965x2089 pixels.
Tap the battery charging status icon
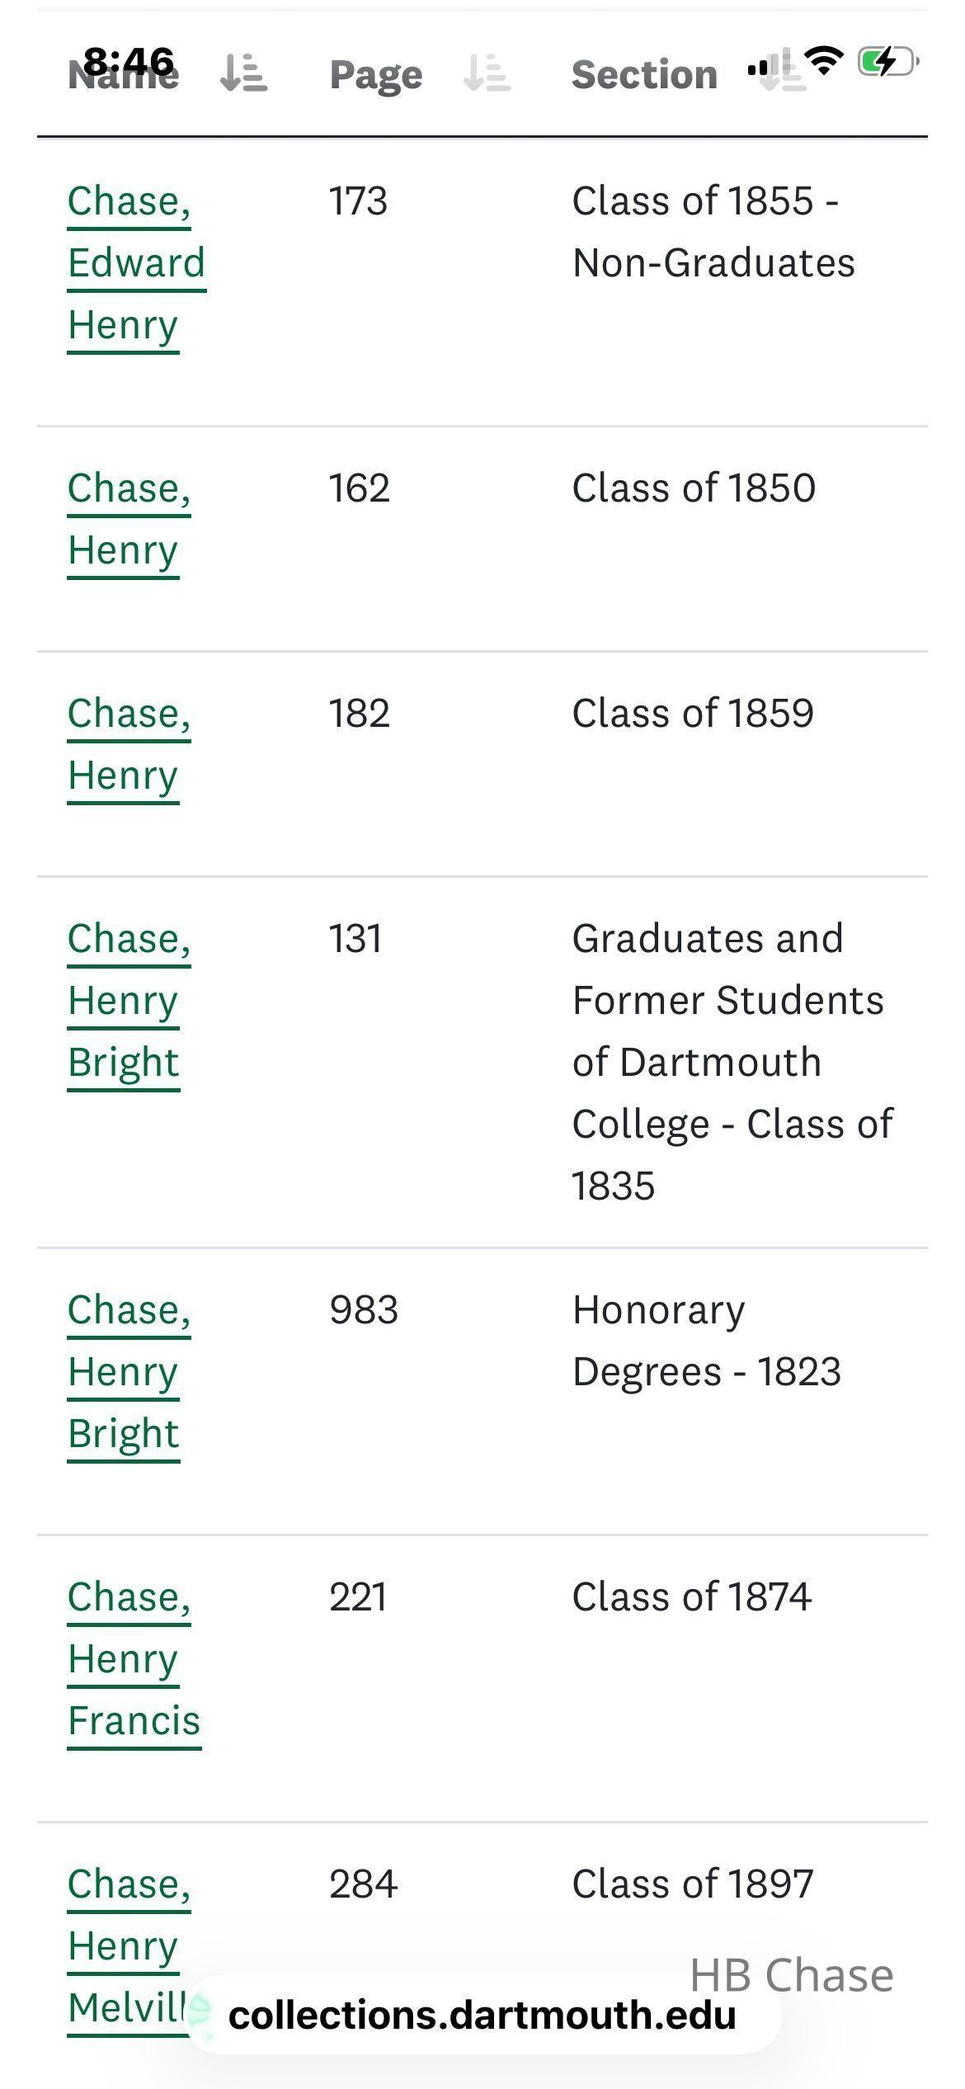[888, 61]
